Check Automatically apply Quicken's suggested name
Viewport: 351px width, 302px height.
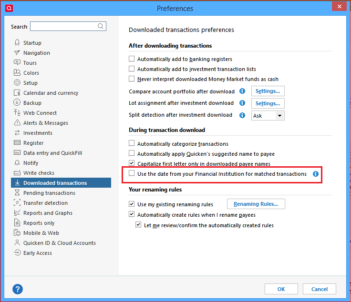[132, 153]
